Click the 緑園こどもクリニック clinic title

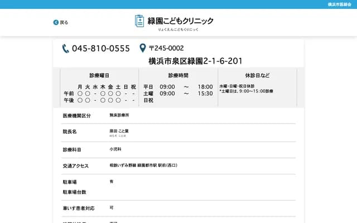click(x=180, y=21)
